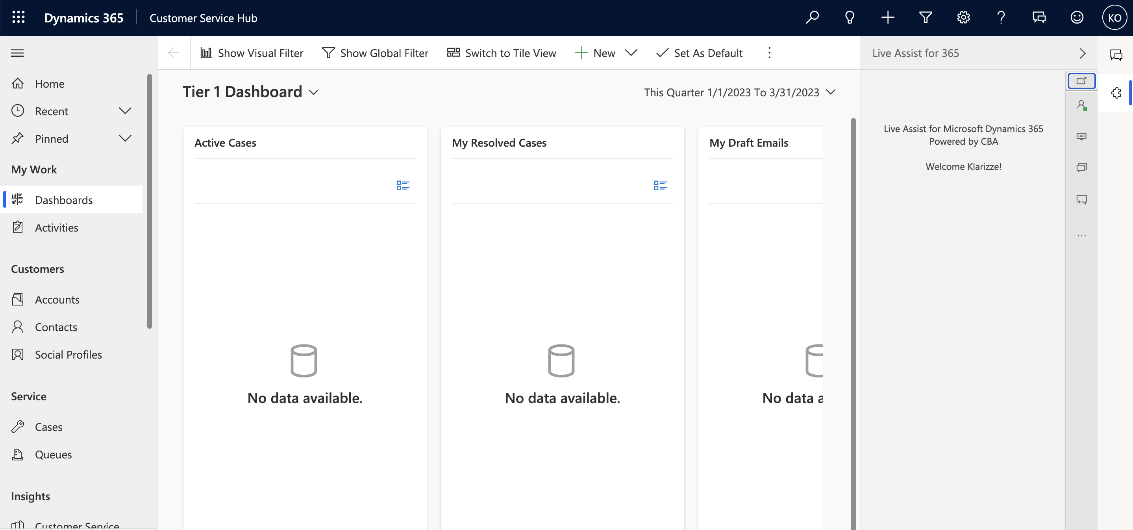Screen dimensions: 1133x530
Task: Click the Active Cases stream title
Action: click(x=225, y=143)
